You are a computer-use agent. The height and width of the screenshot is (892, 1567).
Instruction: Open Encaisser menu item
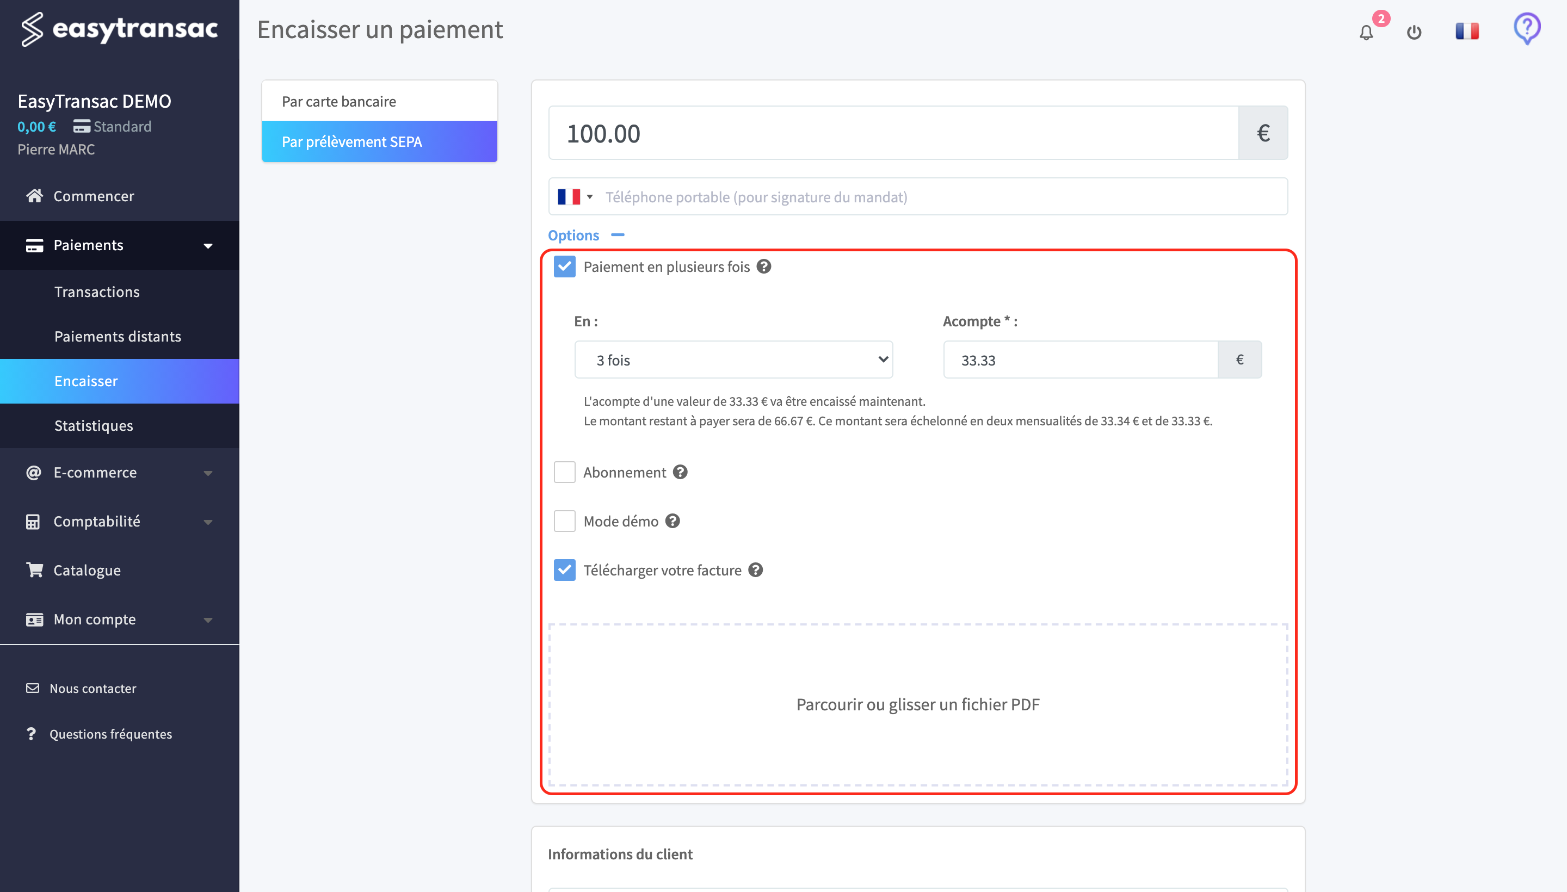120,381
